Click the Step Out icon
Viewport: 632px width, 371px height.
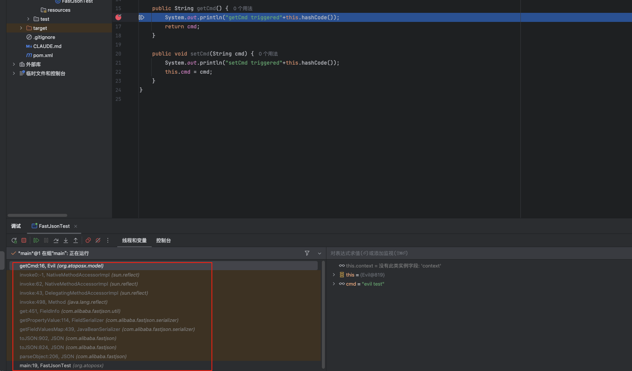point(76,240)
